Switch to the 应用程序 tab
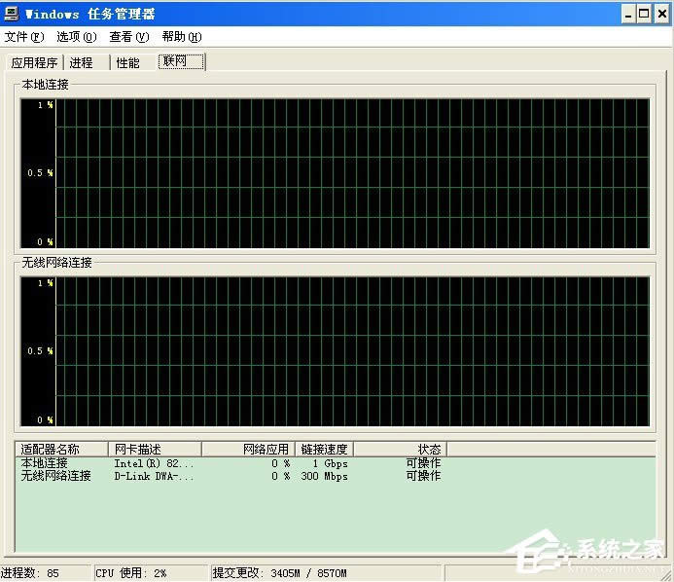 coord(34,62)
